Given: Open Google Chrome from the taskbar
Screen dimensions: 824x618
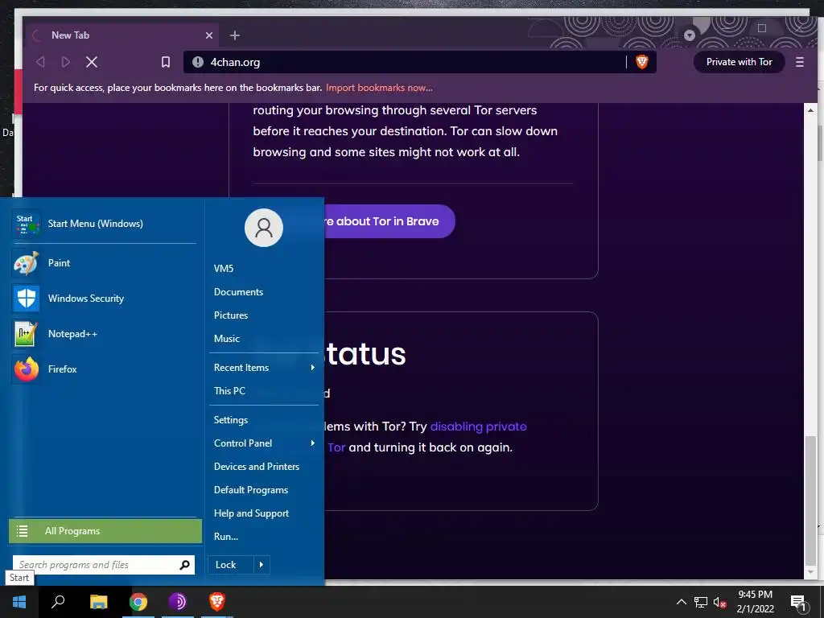Looking at the screenshot, I should tap(138, 602).
